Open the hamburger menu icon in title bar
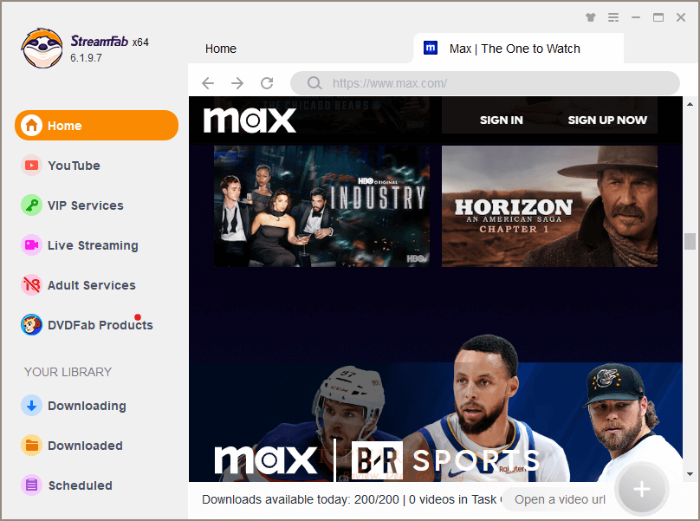 pyautogui.click(x=613, y=17)
